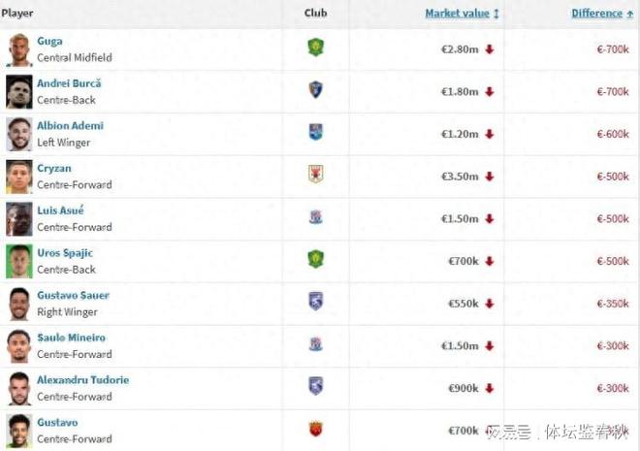This screenshot has height=451, width=640.
Task: Click Cryzan's club crest icon
Action: tap(315, 175)
